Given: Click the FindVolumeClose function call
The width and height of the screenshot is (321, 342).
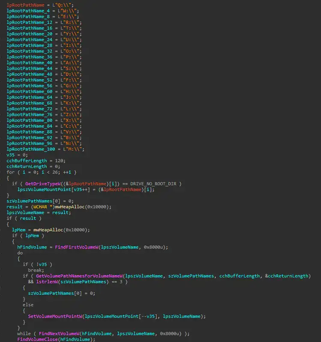Looking at the screenshot, I should pos(38,339).
